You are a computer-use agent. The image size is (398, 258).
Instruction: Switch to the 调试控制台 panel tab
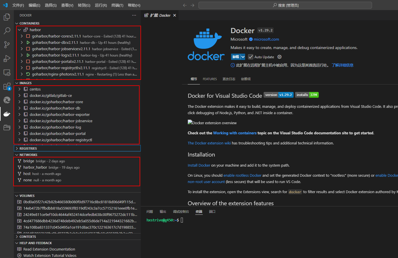point(181,212)
